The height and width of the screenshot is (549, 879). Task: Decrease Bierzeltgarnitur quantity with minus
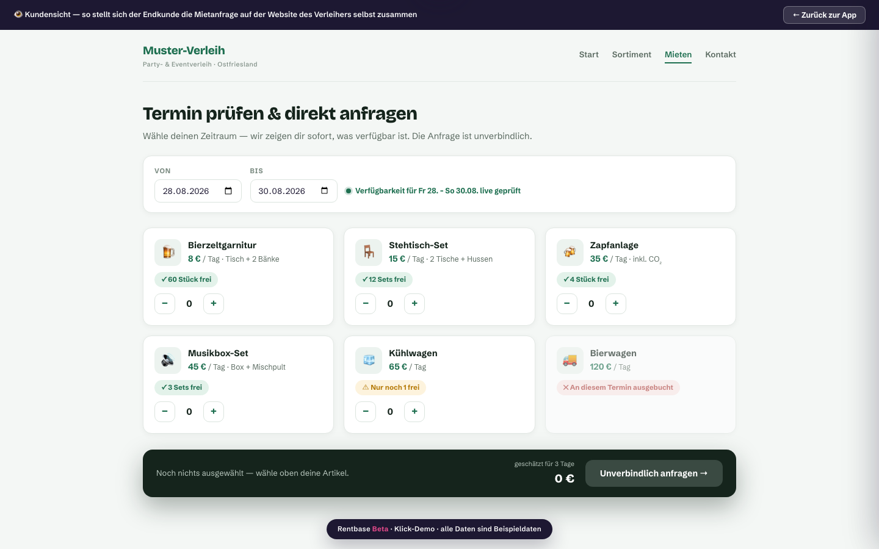click(165, 304)
